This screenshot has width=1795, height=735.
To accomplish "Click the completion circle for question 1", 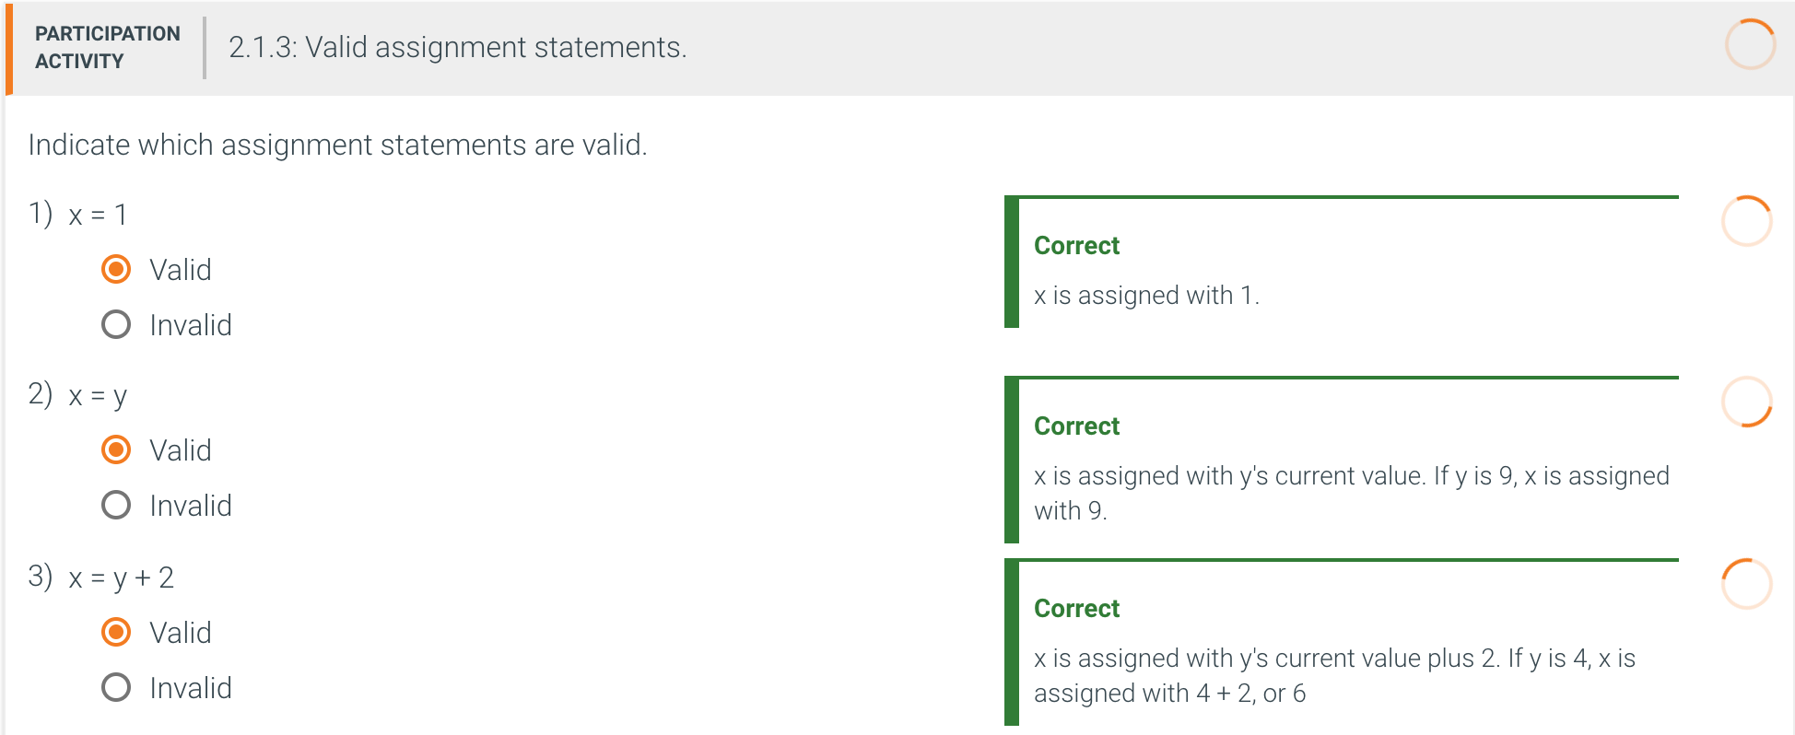I will coord(1746,221).
